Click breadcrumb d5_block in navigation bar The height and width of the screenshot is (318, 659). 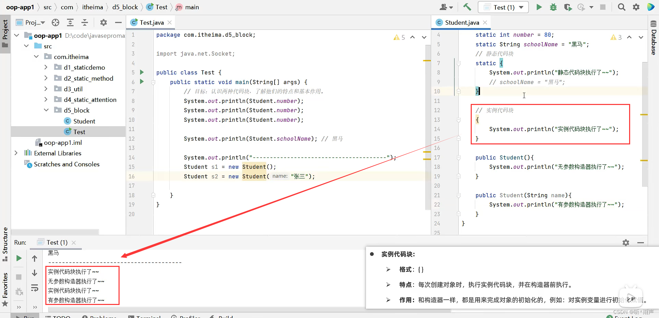coord(125,7)
